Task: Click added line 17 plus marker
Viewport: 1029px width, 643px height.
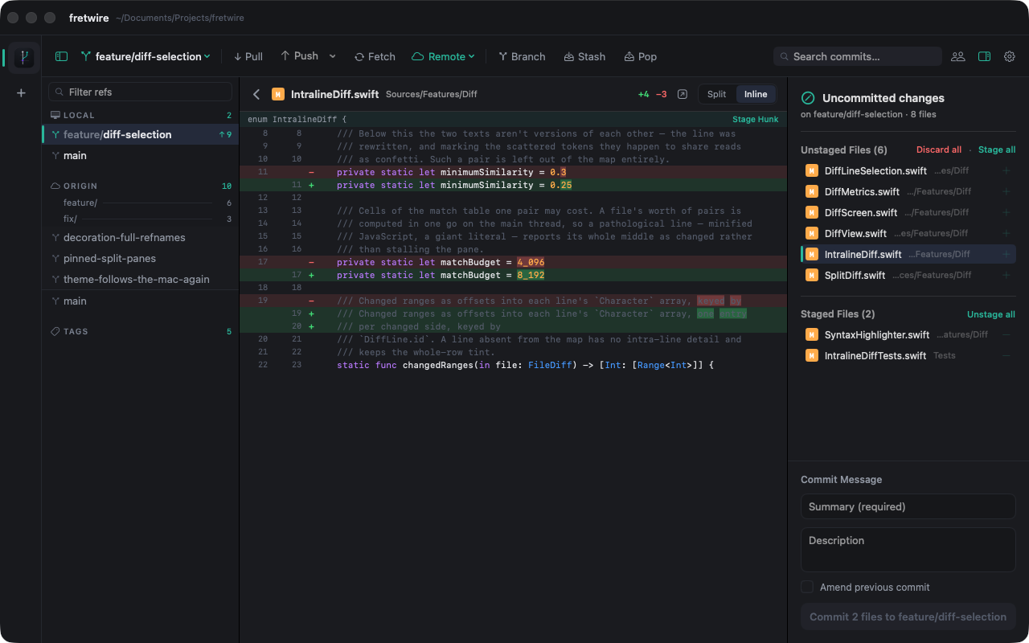Action: coord(311,275)
